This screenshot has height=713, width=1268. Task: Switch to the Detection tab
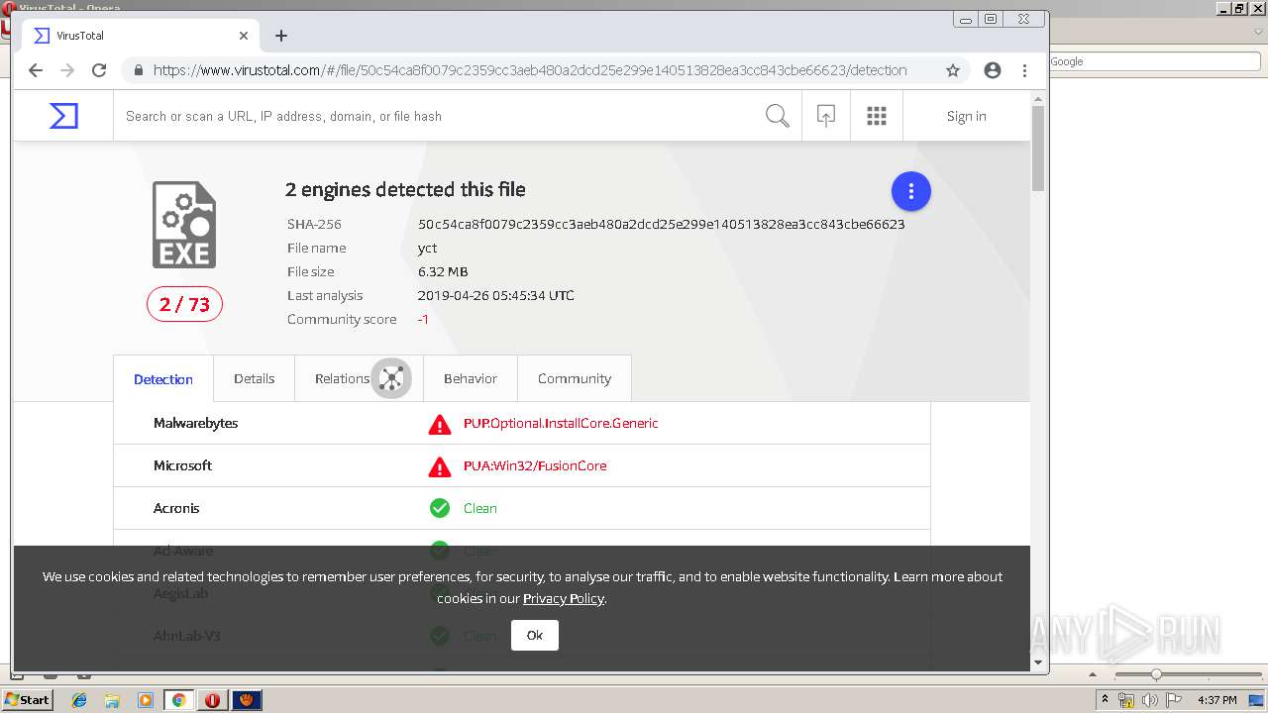[163, 379]
